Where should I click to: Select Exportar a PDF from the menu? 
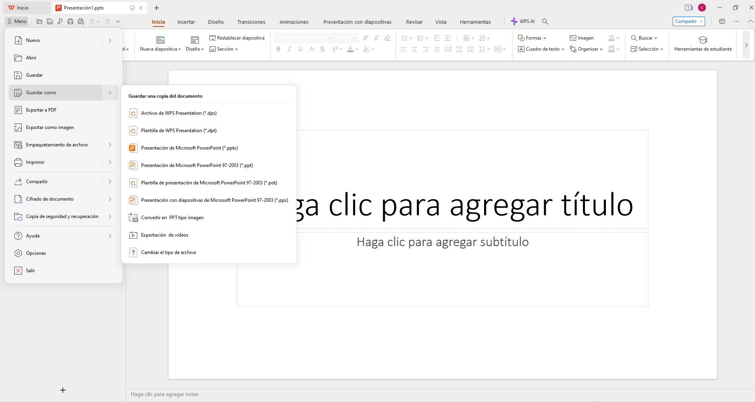pyautogui.click(x=41, y=110)
